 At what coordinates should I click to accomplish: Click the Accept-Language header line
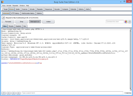pos(29,57)
